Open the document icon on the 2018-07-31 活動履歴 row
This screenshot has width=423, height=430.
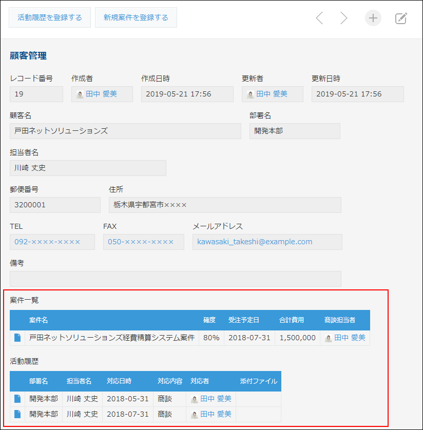(x=17, y=414)
